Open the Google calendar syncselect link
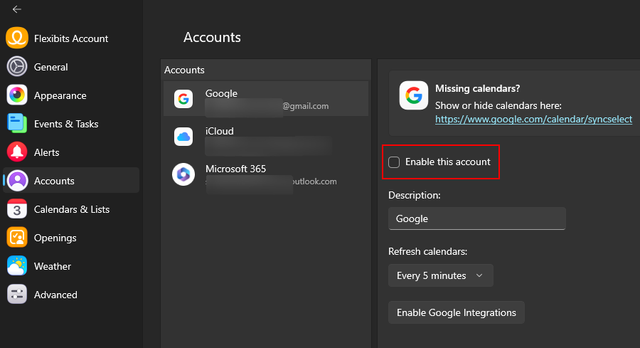The height and width of the screenshot is (348, 640). (533, 119)
